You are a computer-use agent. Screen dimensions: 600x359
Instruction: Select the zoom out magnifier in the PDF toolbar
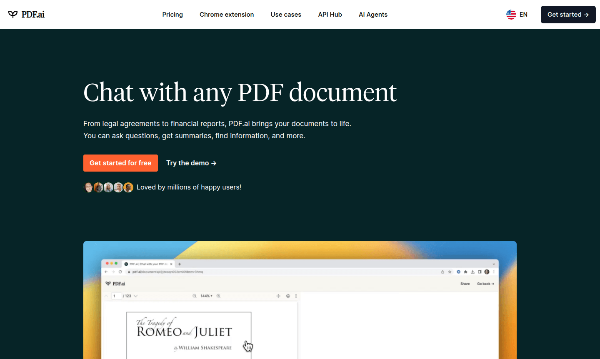pos(194,296)
